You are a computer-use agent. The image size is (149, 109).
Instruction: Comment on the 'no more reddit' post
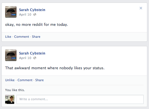click(22, 37)
